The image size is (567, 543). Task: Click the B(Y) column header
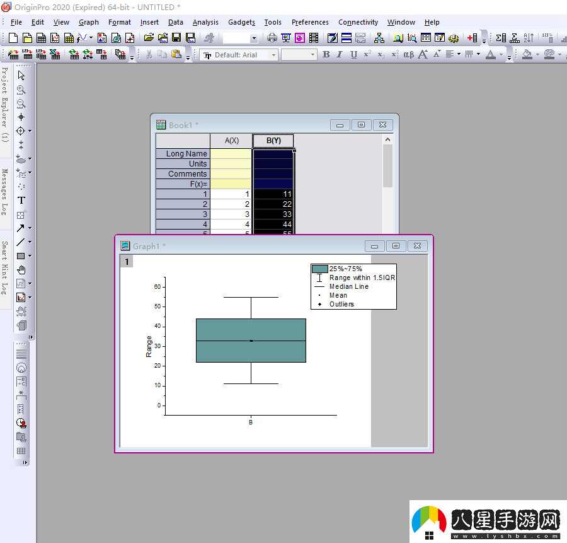273,141
